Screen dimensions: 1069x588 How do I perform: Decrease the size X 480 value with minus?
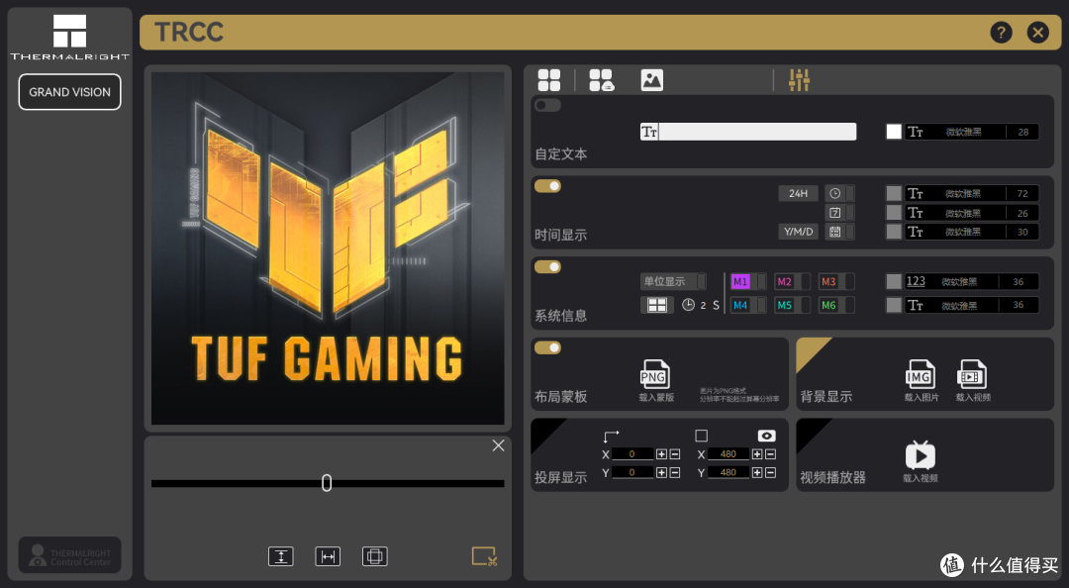[x=770, y=454]
